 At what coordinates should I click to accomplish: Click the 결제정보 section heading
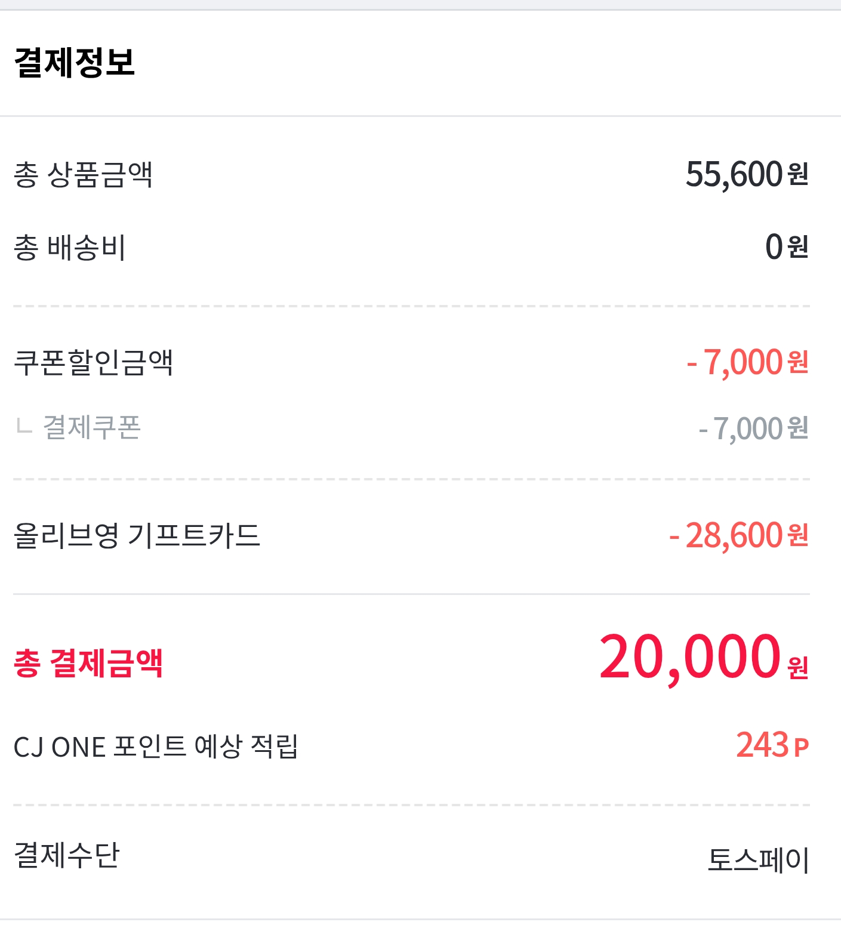pos(75,62)
